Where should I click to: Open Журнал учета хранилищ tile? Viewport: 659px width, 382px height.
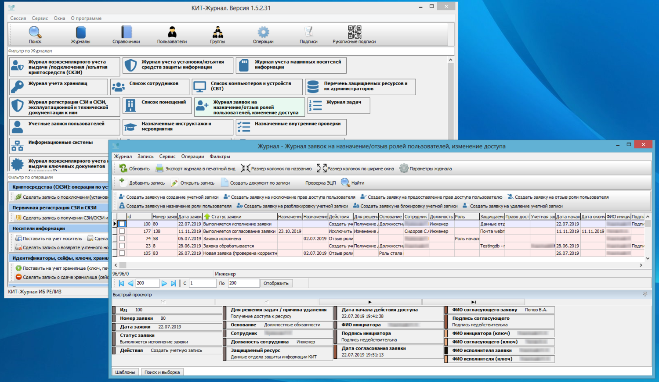58,87
